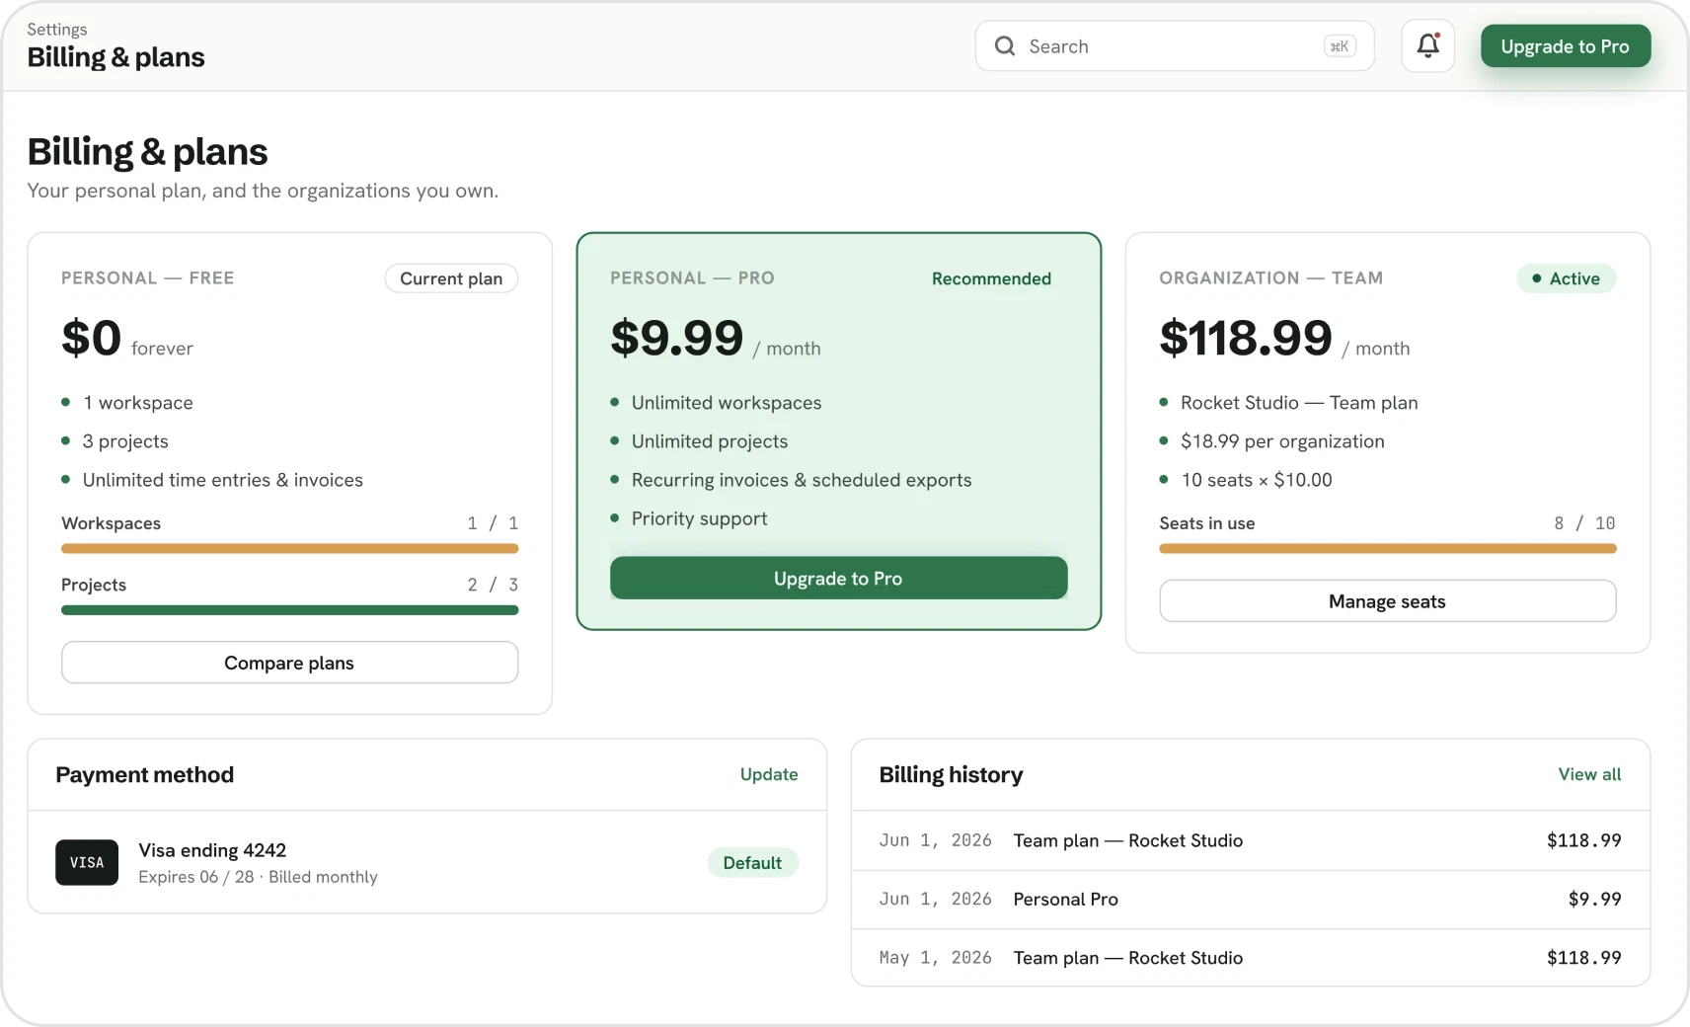Viewport: 1690px width, 1027px height.
Task: Select May 1 Team plan invoice row
Action: coord(1250,957)
